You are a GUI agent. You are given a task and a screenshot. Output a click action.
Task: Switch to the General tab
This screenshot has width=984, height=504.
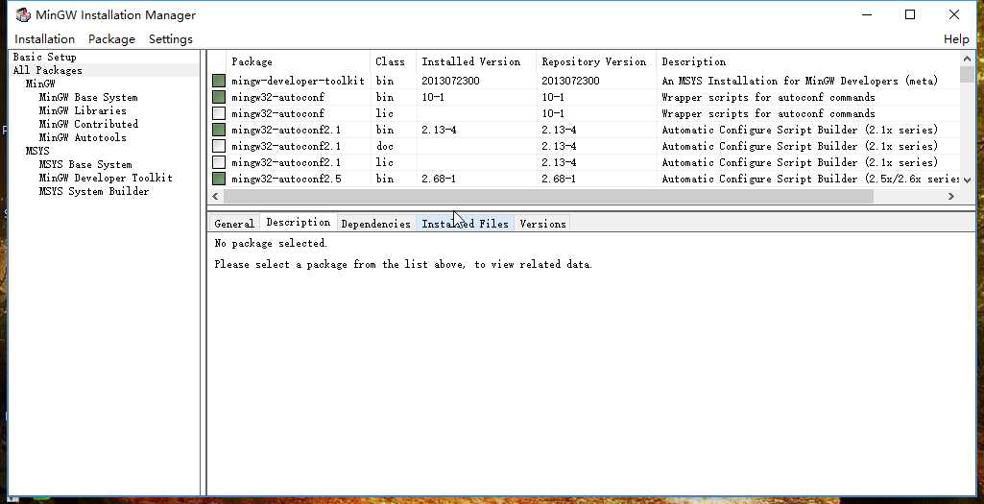[234, 224]
